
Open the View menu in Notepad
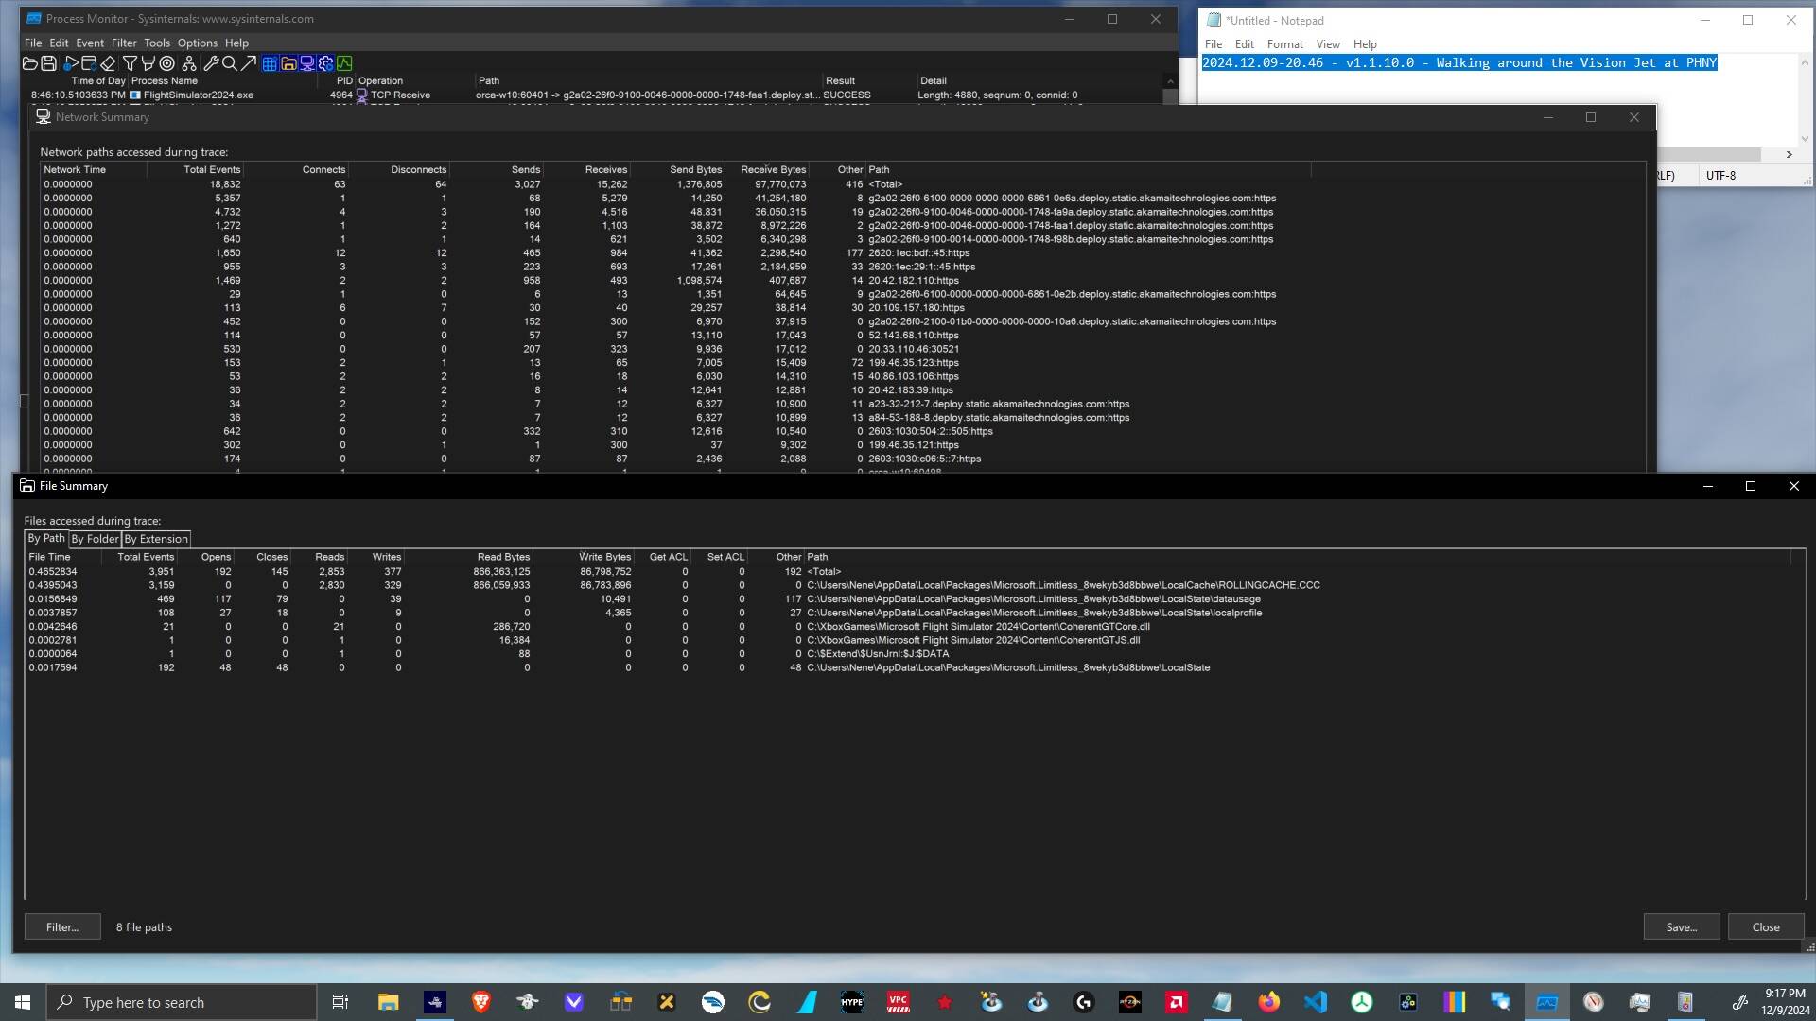click(x=1328, y=44)
